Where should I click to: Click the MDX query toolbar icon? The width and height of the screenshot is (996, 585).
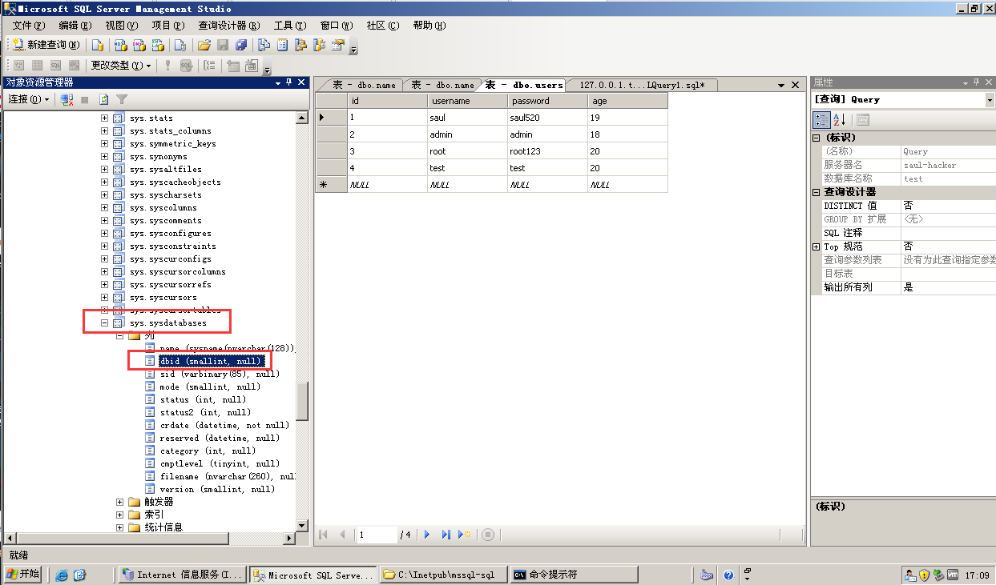click(120, 45)
